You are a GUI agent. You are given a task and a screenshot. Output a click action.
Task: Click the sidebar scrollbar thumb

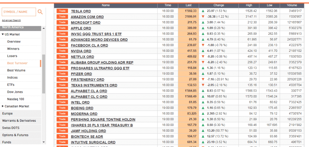click(x=43, y=74)
